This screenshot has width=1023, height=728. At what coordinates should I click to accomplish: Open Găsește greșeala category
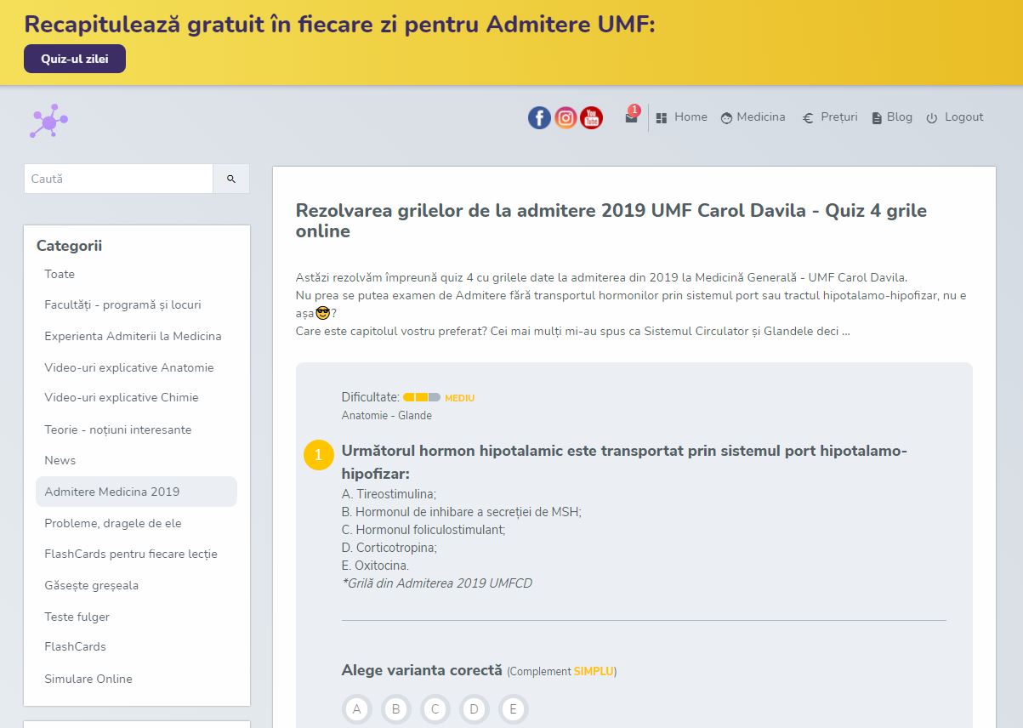[92, 585]
